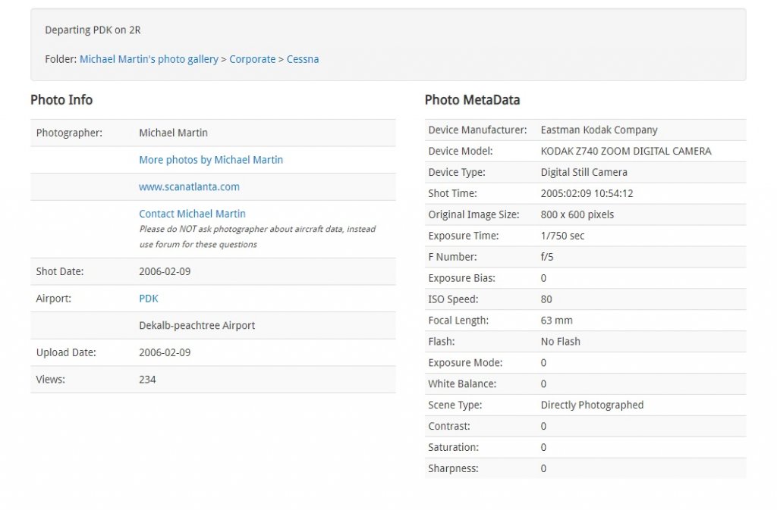Click the Photo MetaData heading
777x510 pixels.
(x=472, y=100)
